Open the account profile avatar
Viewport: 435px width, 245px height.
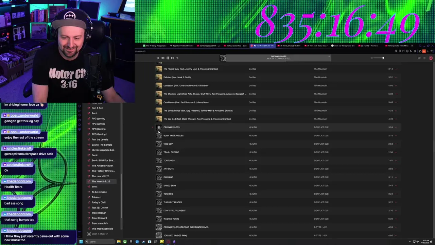click(x=431, y=58)
